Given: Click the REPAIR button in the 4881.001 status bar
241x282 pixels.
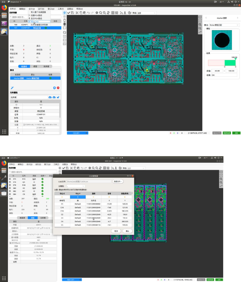Looking at the screenshot, I should coord(210,280).
